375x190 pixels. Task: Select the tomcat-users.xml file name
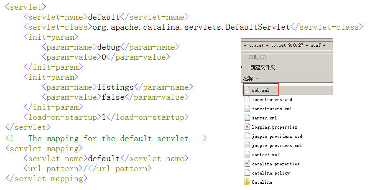[x=272, y=109]
